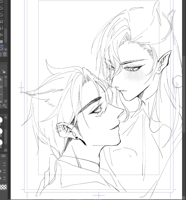
Task: Click the download arrow icon in tool property
Action: 1,79
